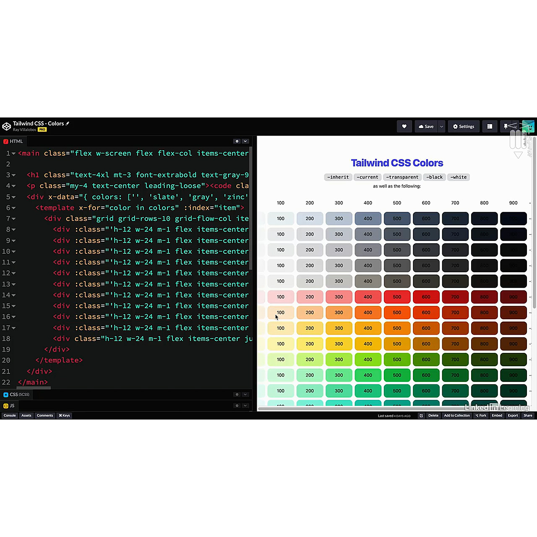This screenshot has width=537, height=537.
Task: Open the Comments panel
Action: (x=45, y=416)
